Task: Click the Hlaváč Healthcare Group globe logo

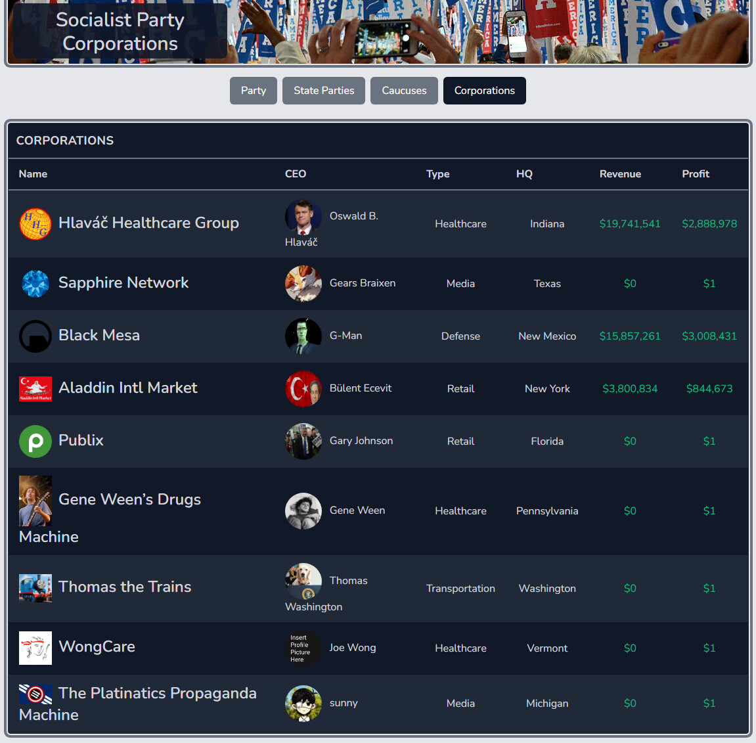Action: 35,223
